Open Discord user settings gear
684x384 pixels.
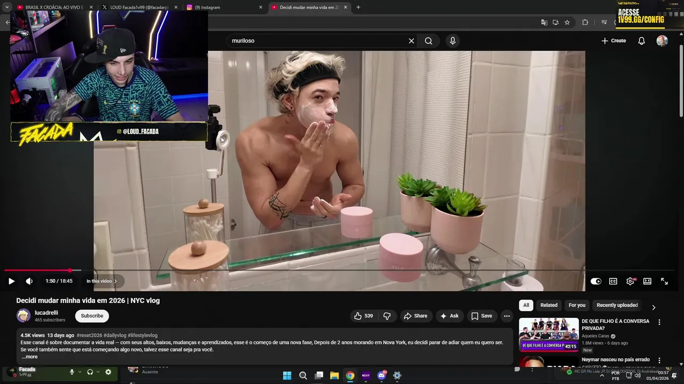pyautogui.click(x=108, y=372)
